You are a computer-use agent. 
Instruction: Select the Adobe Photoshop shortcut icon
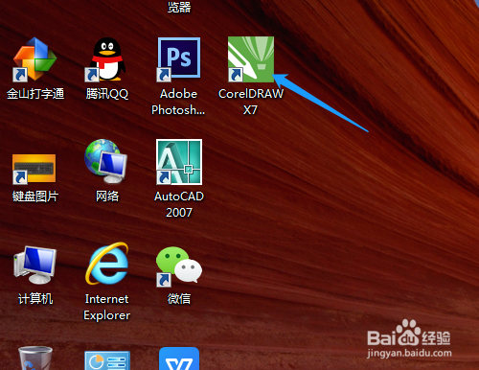tap(179, 59)
